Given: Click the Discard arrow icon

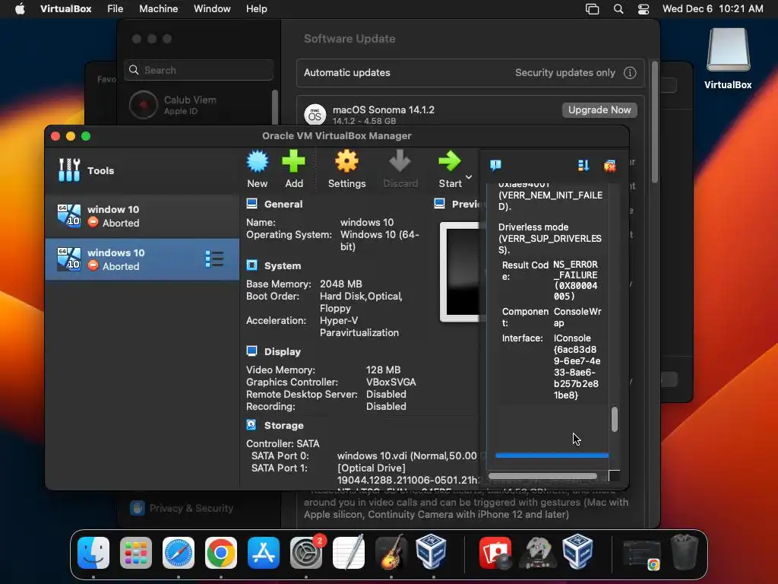Looking at the screenshot, I should (x=400, y=162).
